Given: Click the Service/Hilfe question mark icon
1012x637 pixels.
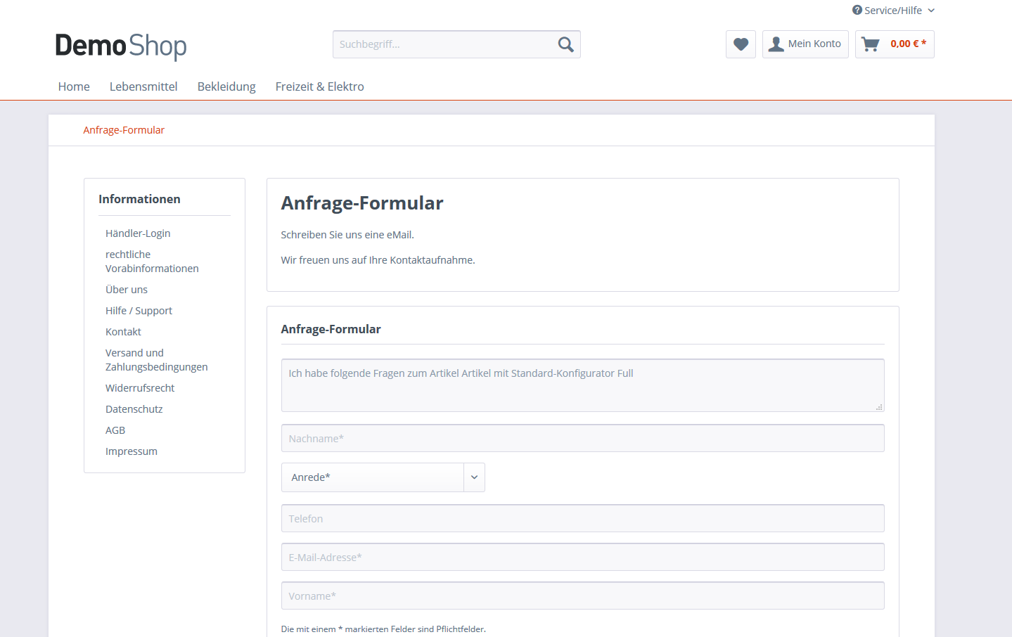Looking at the screenshot, I should click(857, 10).
